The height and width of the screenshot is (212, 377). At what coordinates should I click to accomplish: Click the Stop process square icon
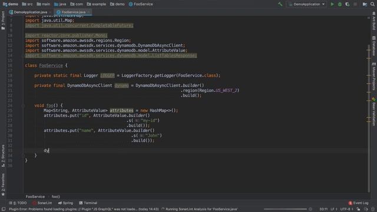pos(355,4)
